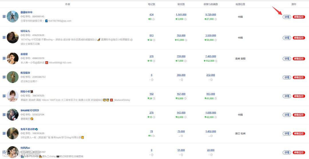Open author name link 壶提提
The width and height of the screenshot is (309, 159).
(x=24, y=54)
